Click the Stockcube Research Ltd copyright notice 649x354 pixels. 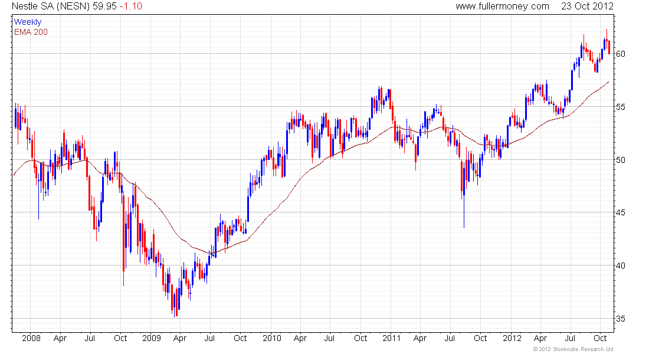pos(573,349)
